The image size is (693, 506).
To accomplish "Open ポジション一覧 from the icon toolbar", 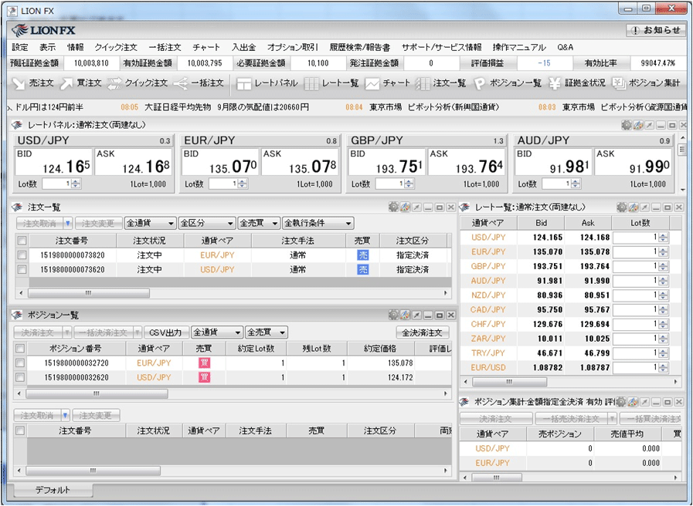I will pyautogui.click(x=508, y=83).
